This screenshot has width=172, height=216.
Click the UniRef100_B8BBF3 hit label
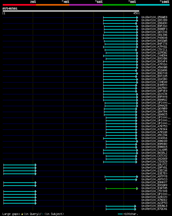[x=154, y=29]
